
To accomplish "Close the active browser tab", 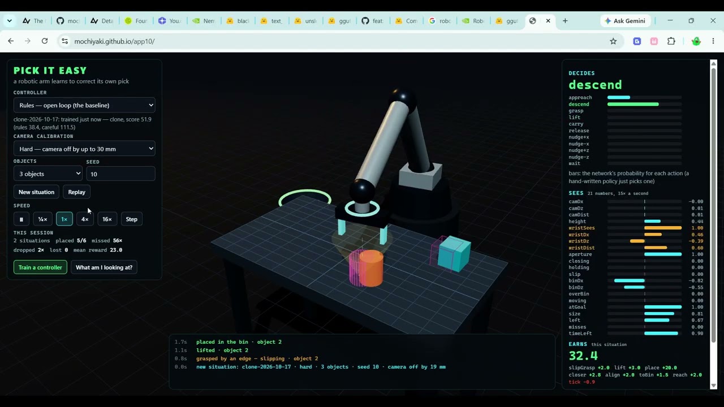I will tap(548, 21).
